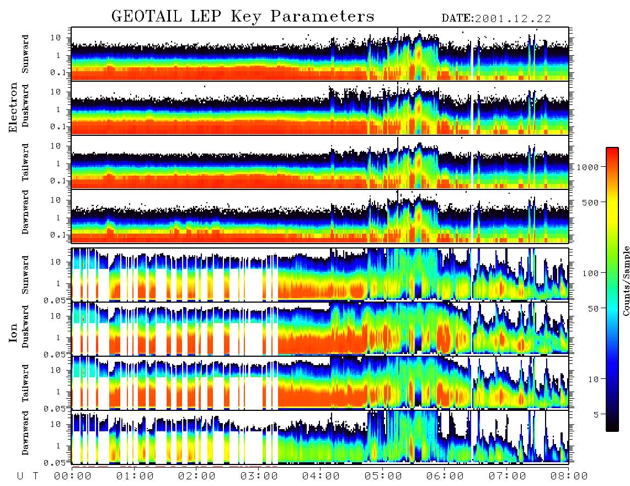Image resolution: width=630 pixels, height=486 pixels.
Task: Click the 03:00 time axis label
Action: tap(259, 476)
